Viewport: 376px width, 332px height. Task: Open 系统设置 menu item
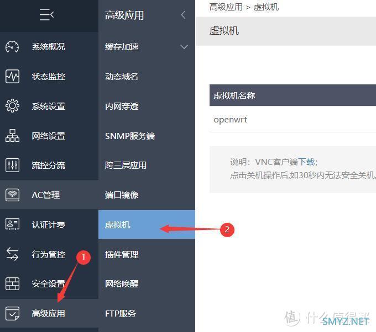coord(49,106)
